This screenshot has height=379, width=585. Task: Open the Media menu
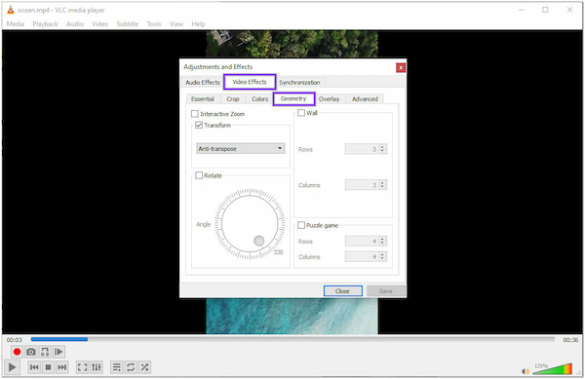click(16, 23)
